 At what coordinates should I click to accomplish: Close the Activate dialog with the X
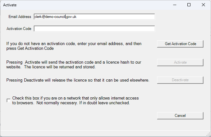203,5
